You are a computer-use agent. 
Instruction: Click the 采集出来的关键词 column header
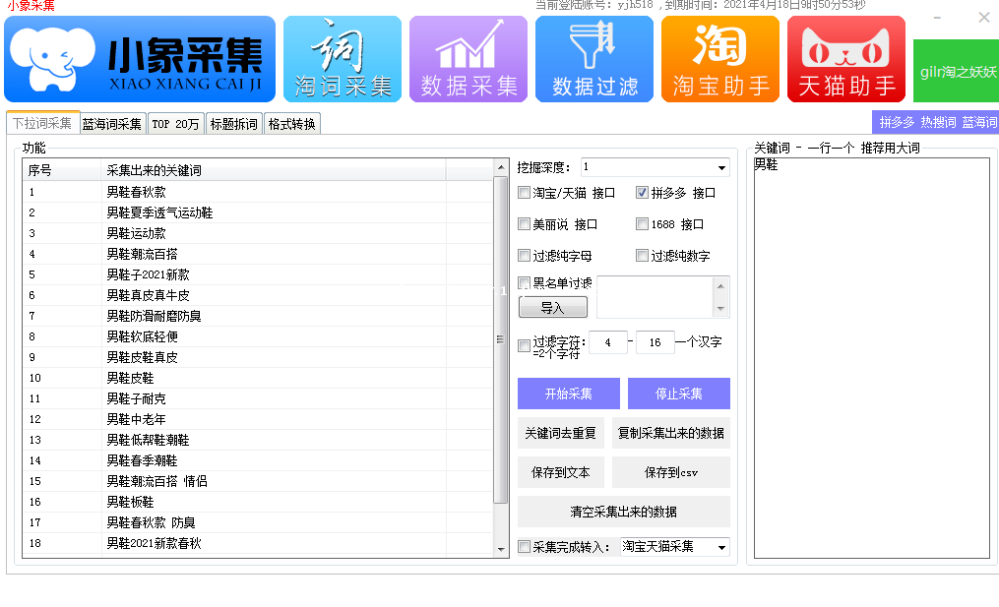[x=274, y=170]
